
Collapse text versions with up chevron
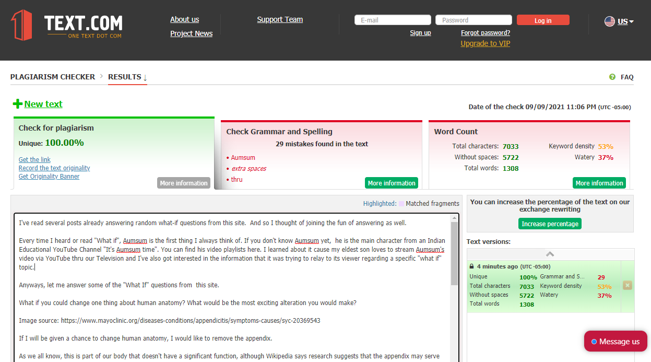coord(550,254)
